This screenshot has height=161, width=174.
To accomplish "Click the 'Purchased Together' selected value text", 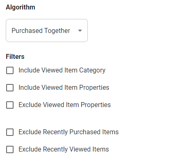I will click(41, 30).
